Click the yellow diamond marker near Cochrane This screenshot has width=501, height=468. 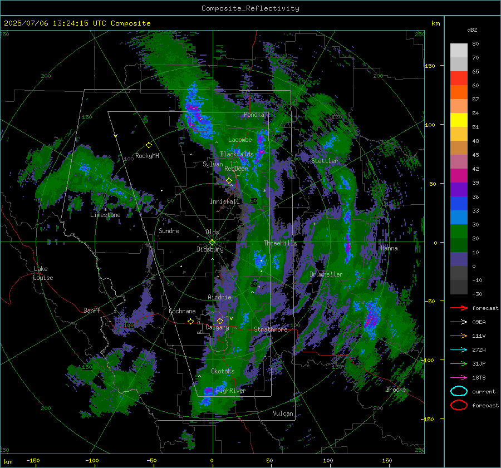pos(190,321)
